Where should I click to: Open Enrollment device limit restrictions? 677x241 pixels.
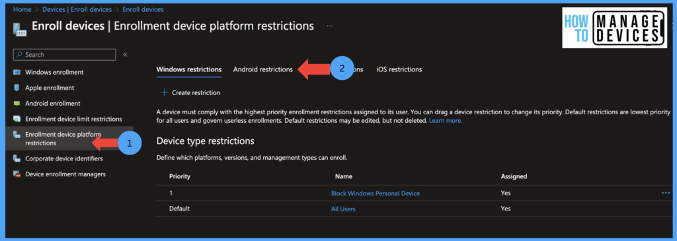point(73,119)
